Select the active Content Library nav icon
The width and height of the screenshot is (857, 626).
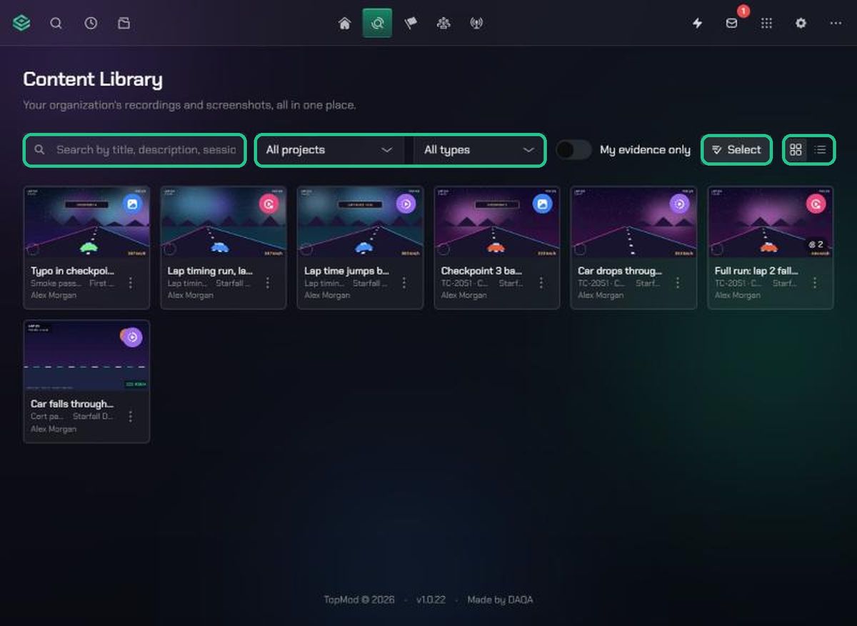377,23
